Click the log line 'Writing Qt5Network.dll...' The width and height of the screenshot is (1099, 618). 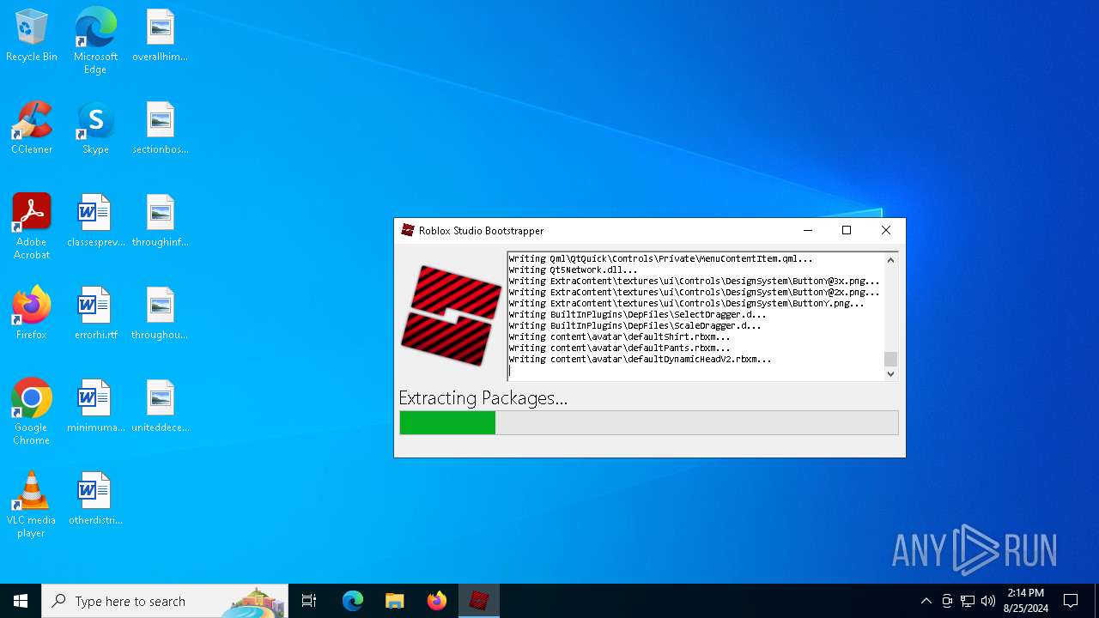click(573, 270)
